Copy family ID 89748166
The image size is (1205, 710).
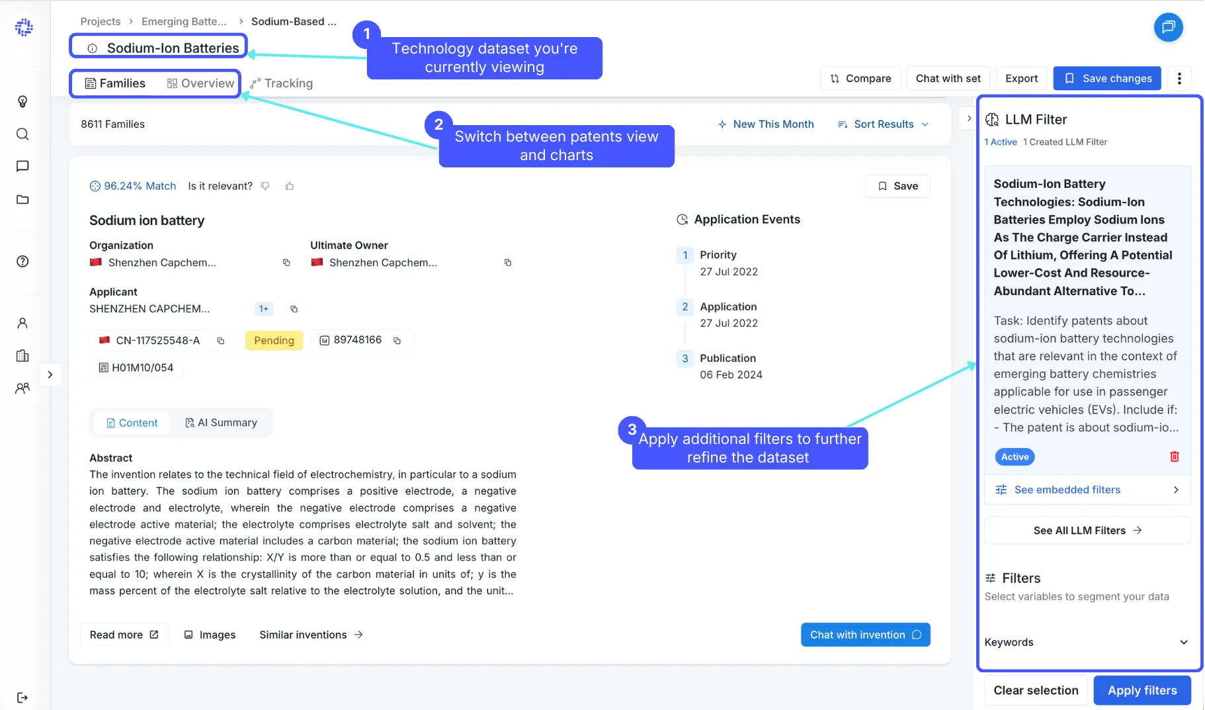(397, 341)
